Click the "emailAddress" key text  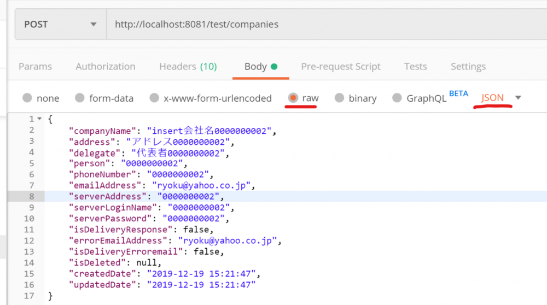(x=105, y=185)
